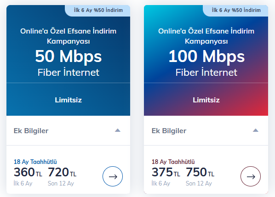
Task: Click Limitsiz label on 50 Mbps card
Action: [68, 100]
